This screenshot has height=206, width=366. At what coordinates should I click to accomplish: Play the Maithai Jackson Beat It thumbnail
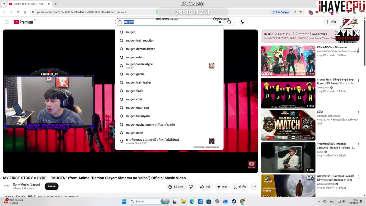pyautogui.click(x=288, y=157)
